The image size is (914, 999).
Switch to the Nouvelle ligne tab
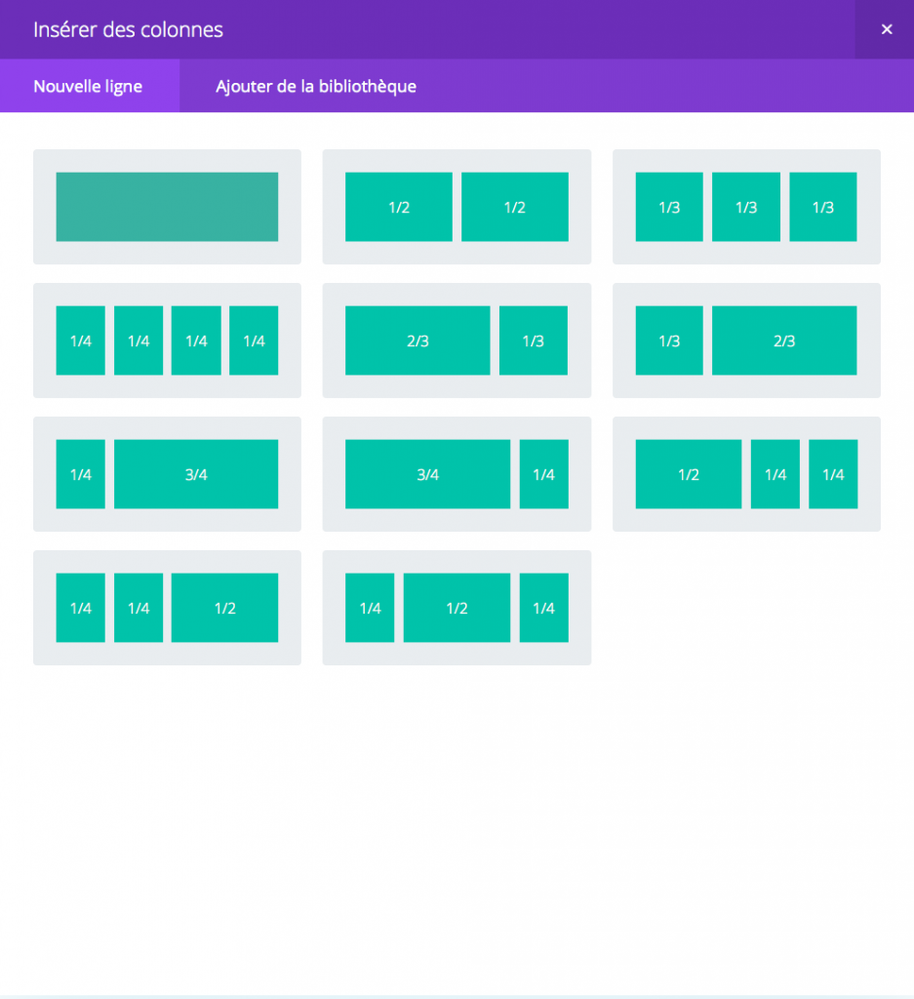click(x=89, y=86)
